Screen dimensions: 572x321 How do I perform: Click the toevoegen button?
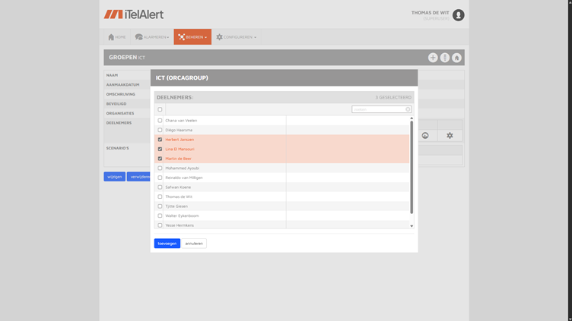[167, 244]
